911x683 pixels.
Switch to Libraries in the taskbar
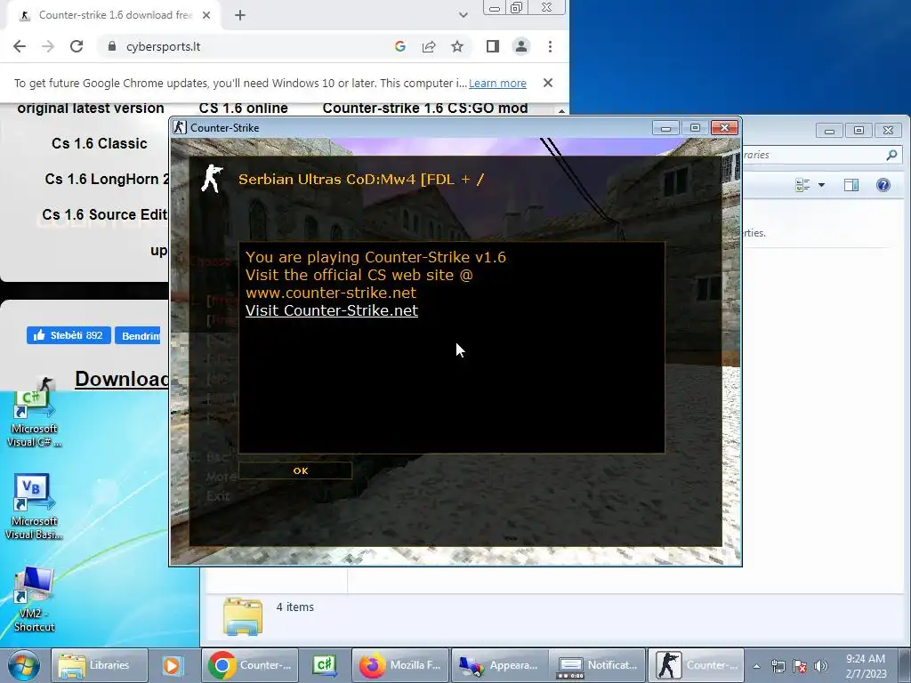coord(99,665)
